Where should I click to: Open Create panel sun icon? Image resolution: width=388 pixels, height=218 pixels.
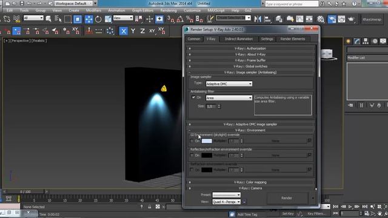tap(349, 41)
